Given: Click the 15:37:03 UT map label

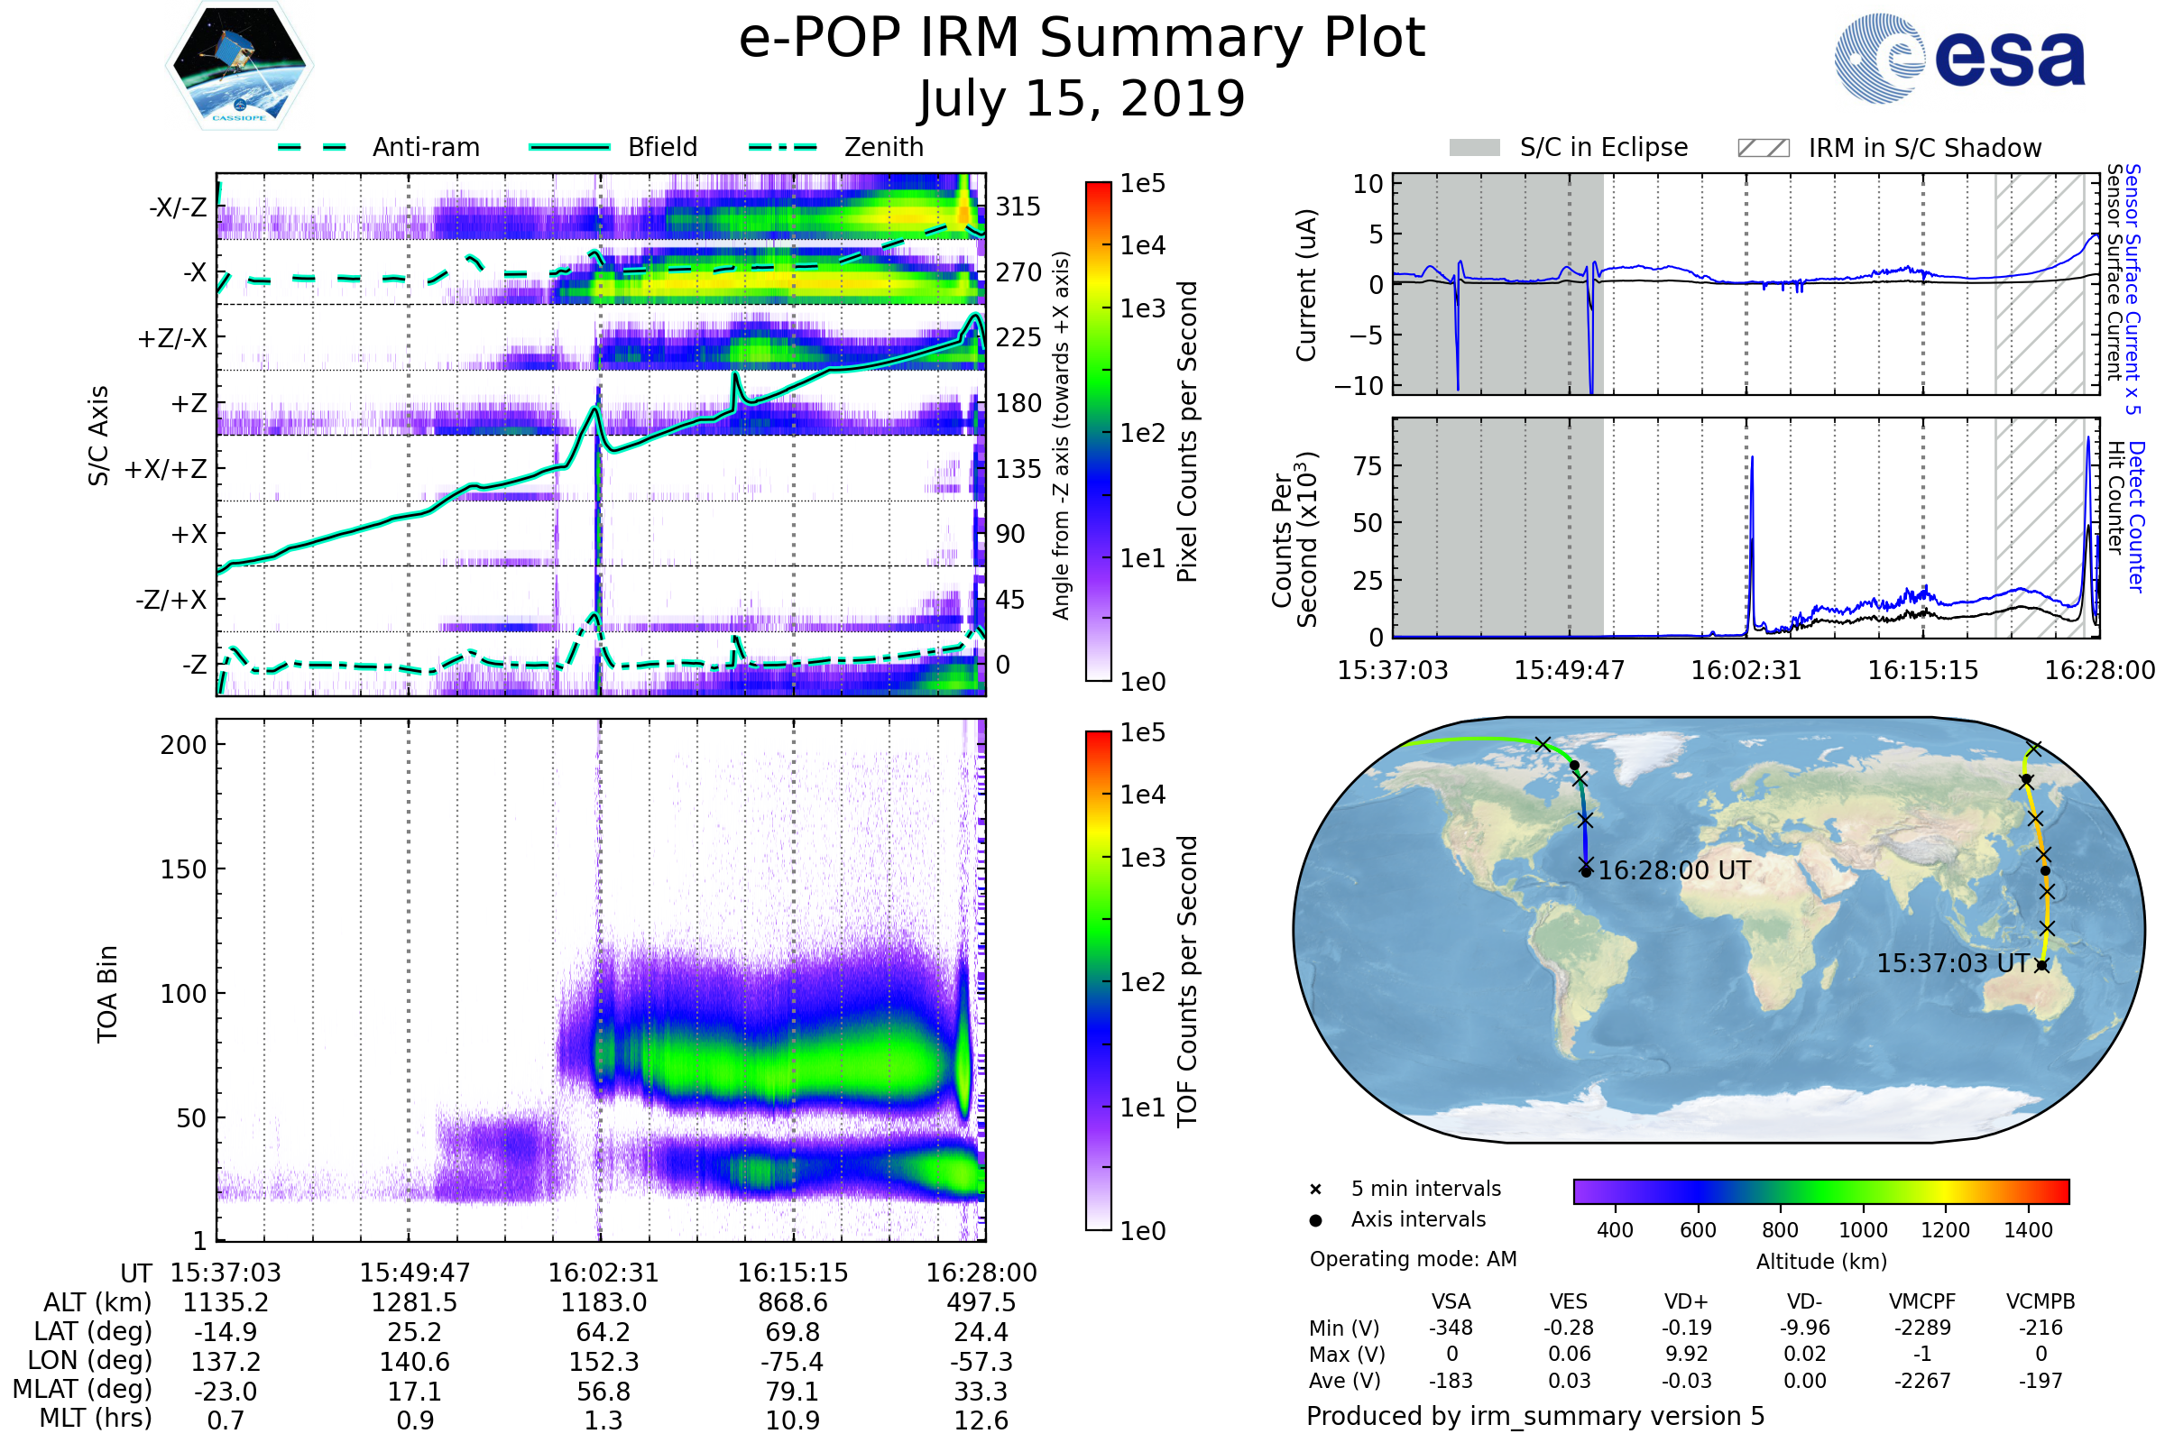Looking at the screenshot, I should tap(1952, 963).
